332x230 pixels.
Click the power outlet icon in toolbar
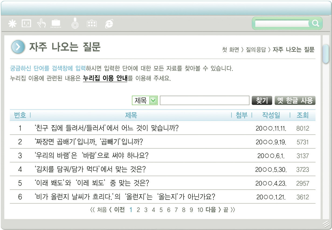(26, 23)
